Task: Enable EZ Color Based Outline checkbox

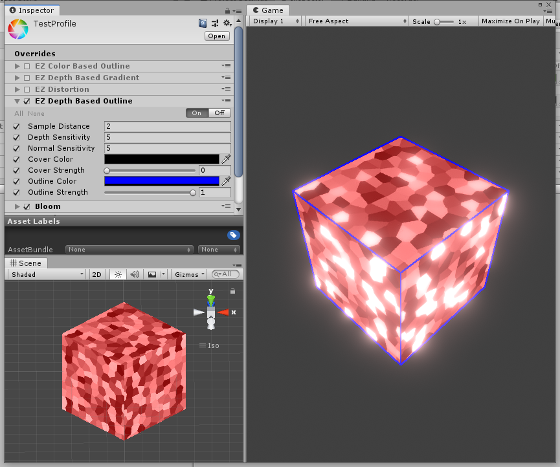Action: point(27,66)
